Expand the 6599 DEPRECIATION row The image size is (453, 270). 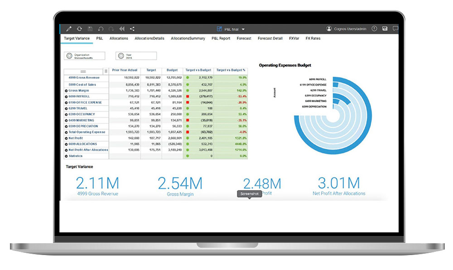(x=66, y=126)
